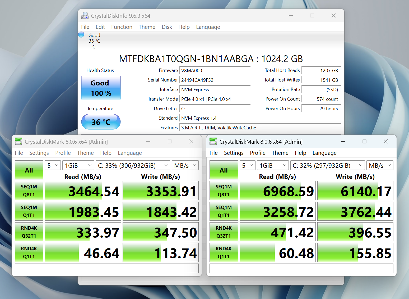Click the 3464.54 read result in left window
This screenshot has height=299, width=409.
pyautogui.click(x=83, y=191)
